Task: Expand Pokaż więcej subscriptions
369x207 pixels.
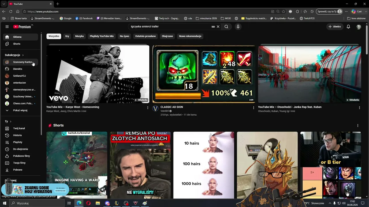Action: pos(20,110)
